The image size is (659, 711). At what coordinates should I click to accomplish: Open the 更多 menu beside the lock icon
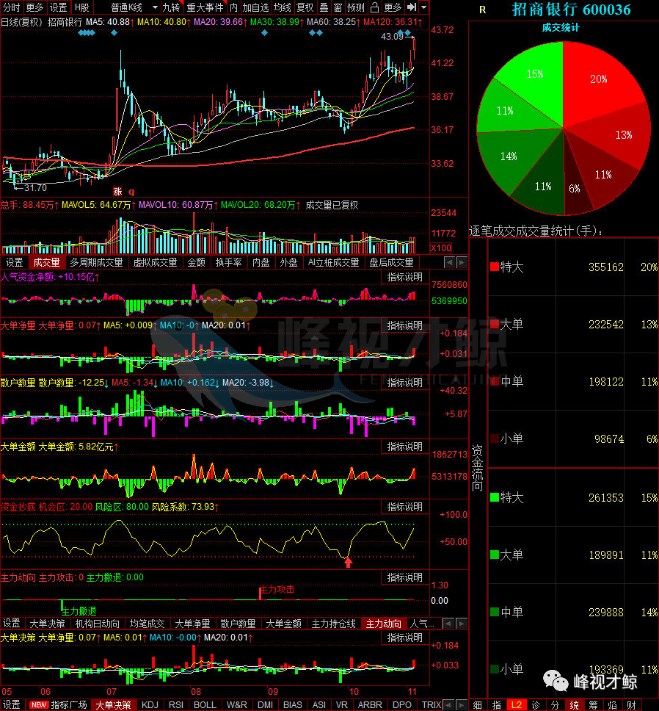[392, 7]
